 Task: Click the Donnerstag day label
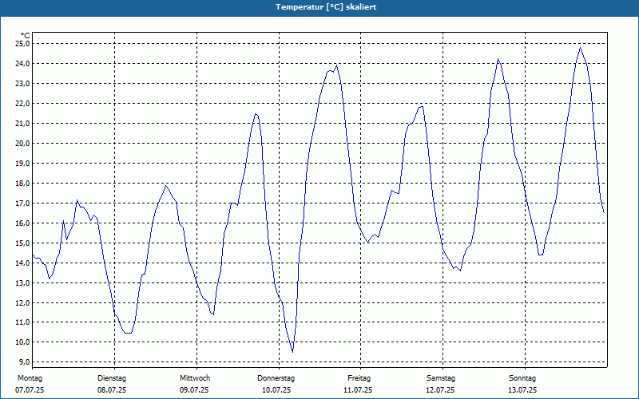[x=276, y=378]
